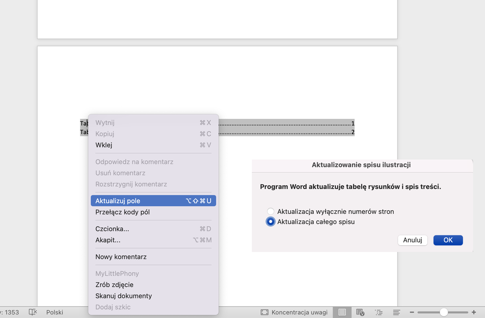Enable Koncentracja uwagi focus mode

click(x=294, y=312)
